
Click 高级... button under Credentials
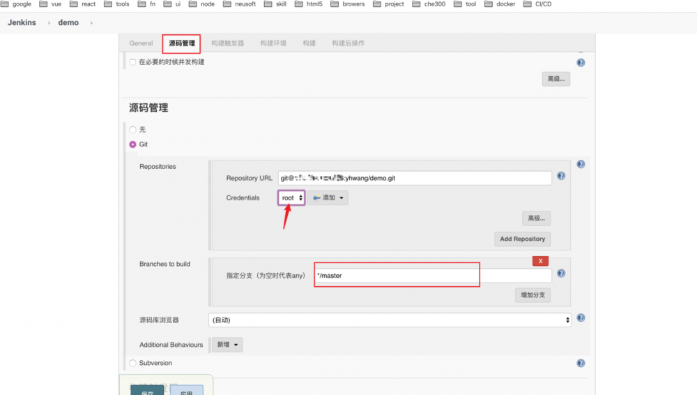coord(536,218)
